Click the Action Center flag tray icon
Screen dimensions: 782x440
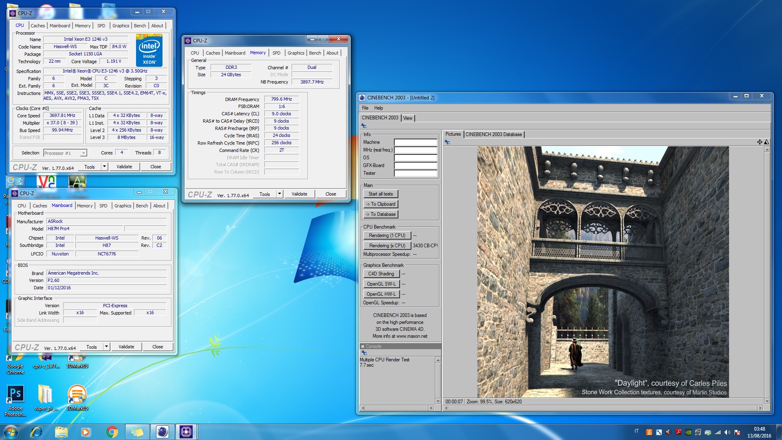[x=737, y=432]
